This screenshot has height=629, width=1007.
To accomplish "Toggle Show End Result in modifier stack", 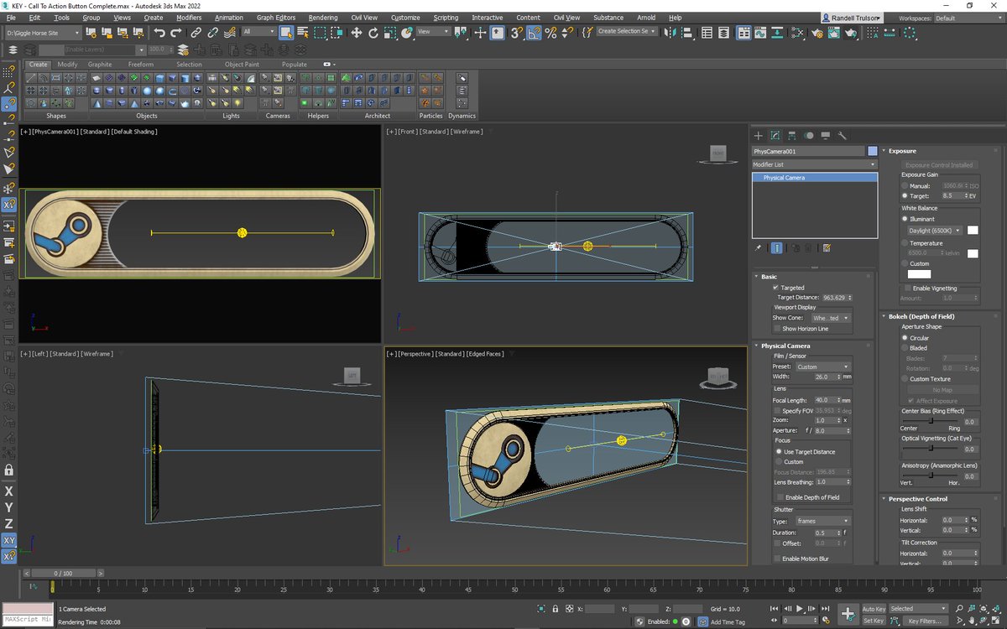I will click(777, 248).
